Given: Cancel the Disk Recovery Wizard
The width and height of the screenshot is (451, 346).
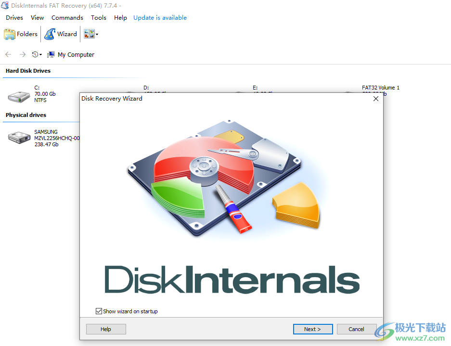Looking at the screenshot, I should tap(357, 329).
